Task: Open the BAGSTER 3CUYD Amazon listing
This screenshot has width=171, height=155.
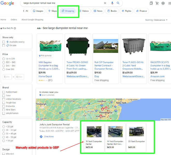Action: tap(161, 66)
